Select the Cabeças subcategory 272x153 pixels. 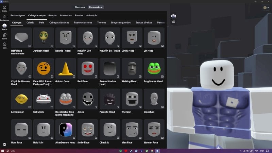(x=17, y=22)
